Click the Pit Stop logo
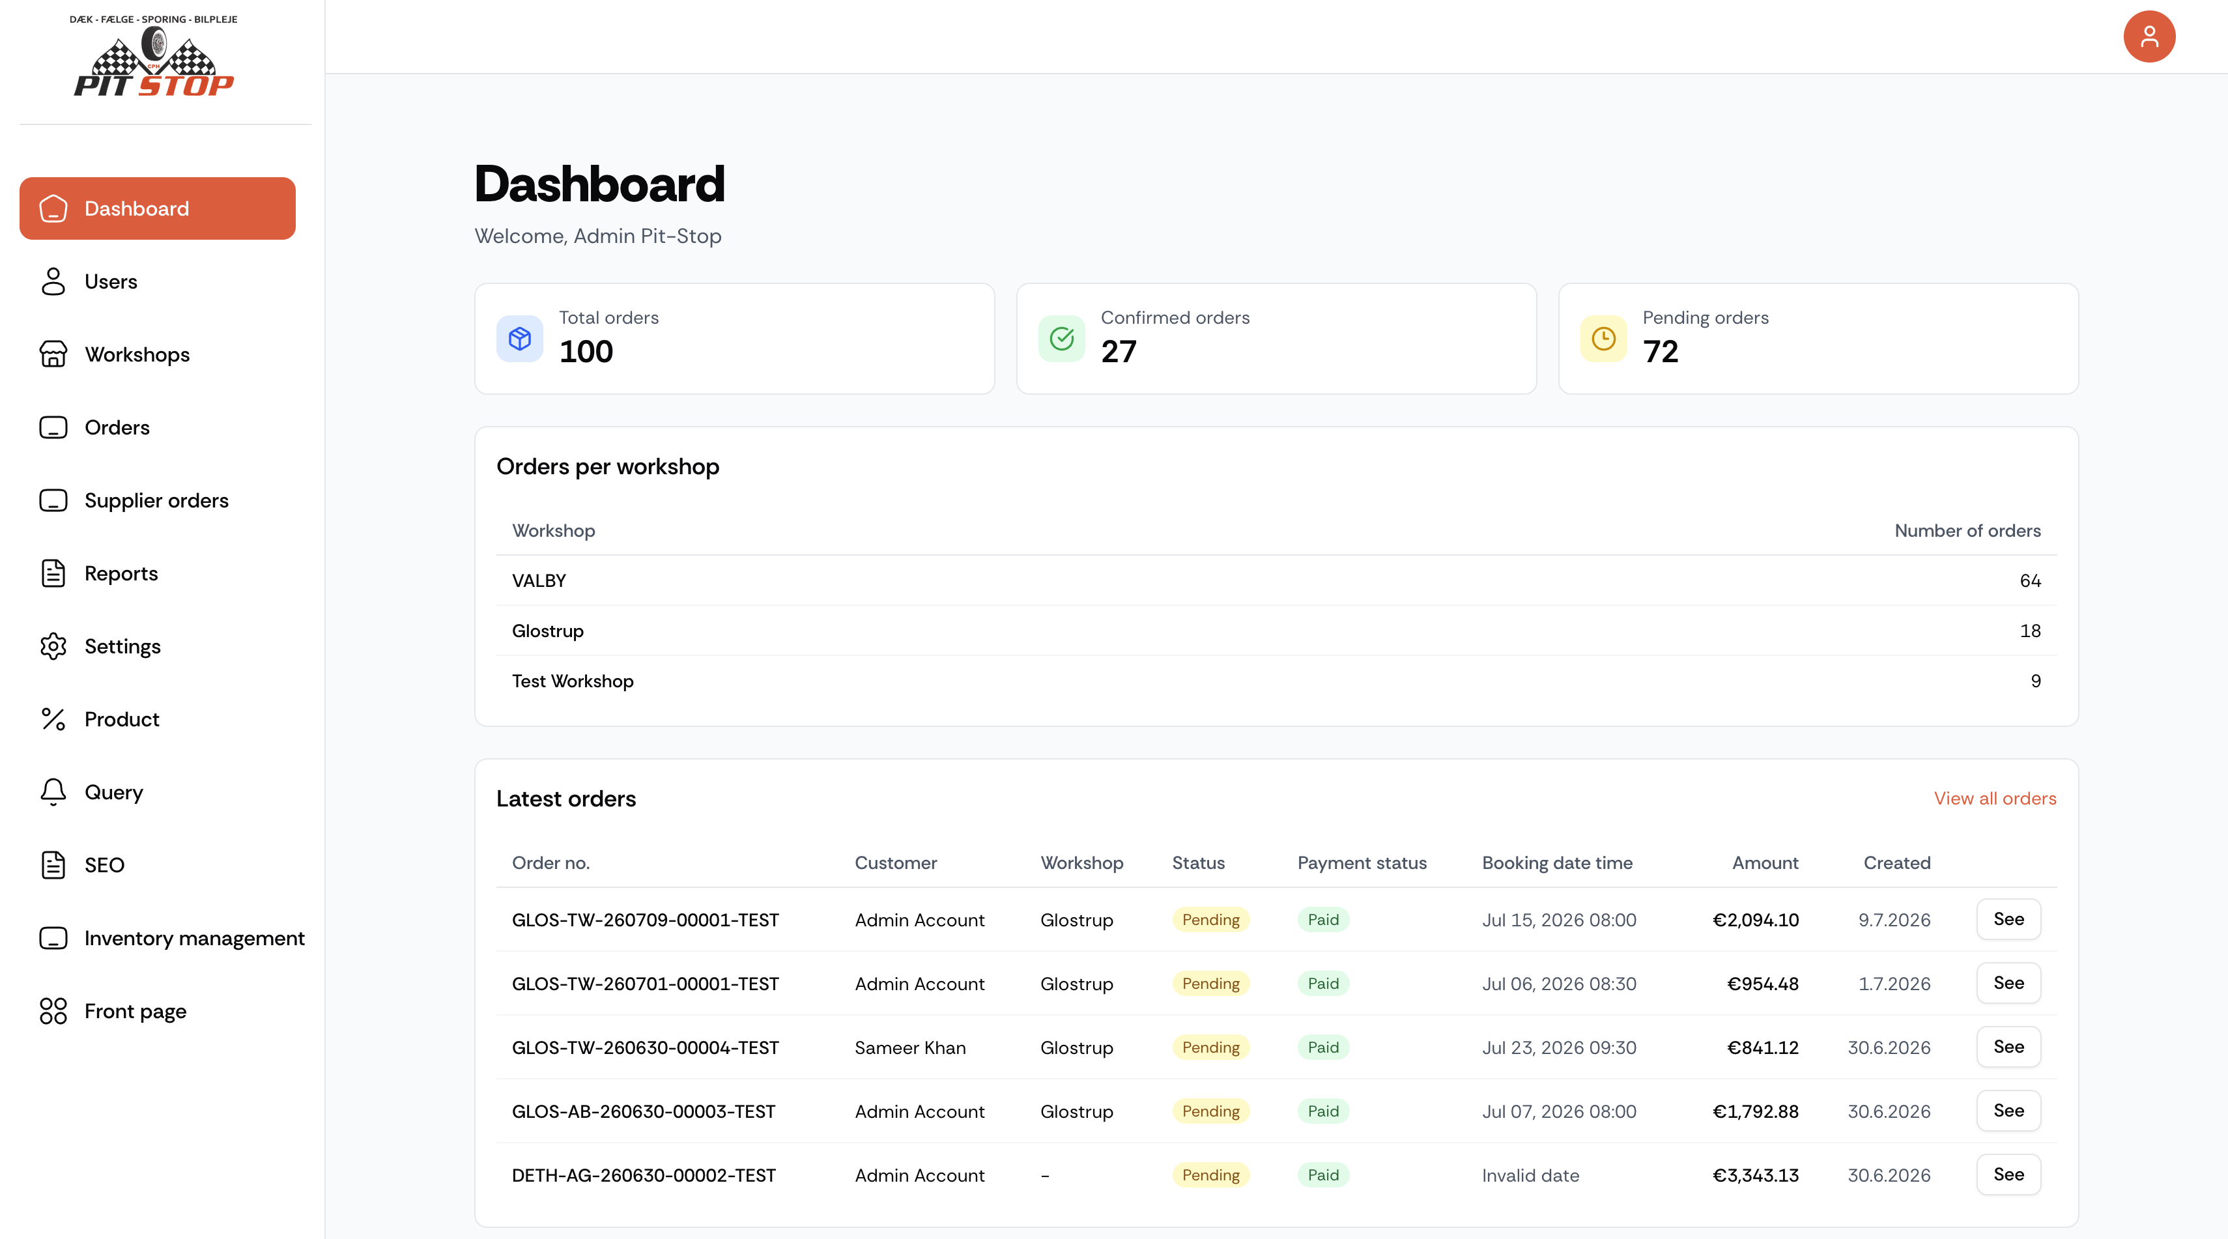 click(154, 55)
